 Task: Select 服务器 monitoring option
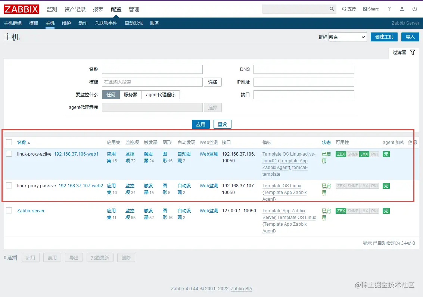coord(131,95)
